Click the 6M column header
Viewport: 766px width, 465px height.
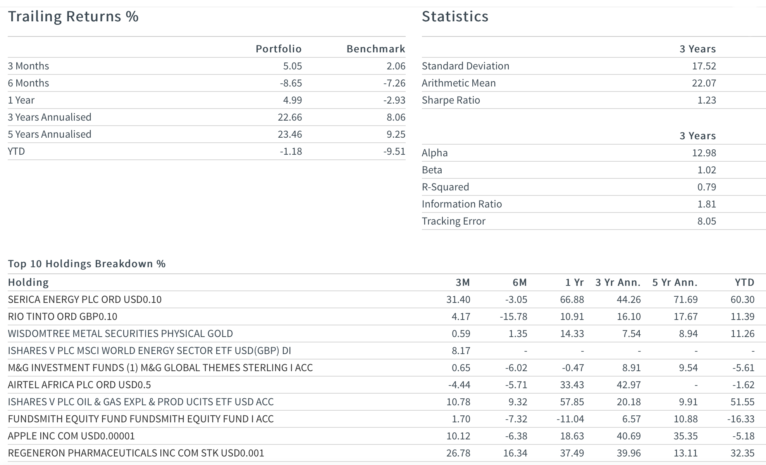[x=520, y=282]
